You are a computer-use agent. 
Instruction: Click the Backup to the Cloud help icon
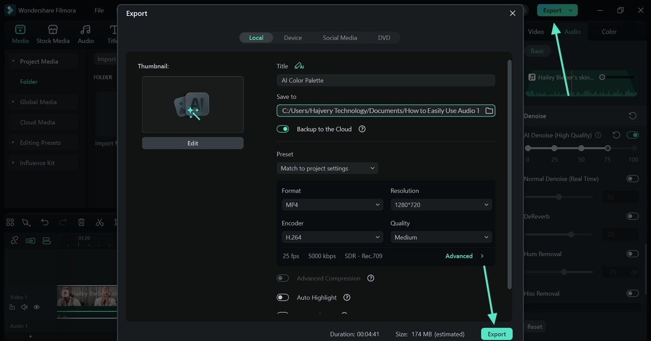(362, 129)
